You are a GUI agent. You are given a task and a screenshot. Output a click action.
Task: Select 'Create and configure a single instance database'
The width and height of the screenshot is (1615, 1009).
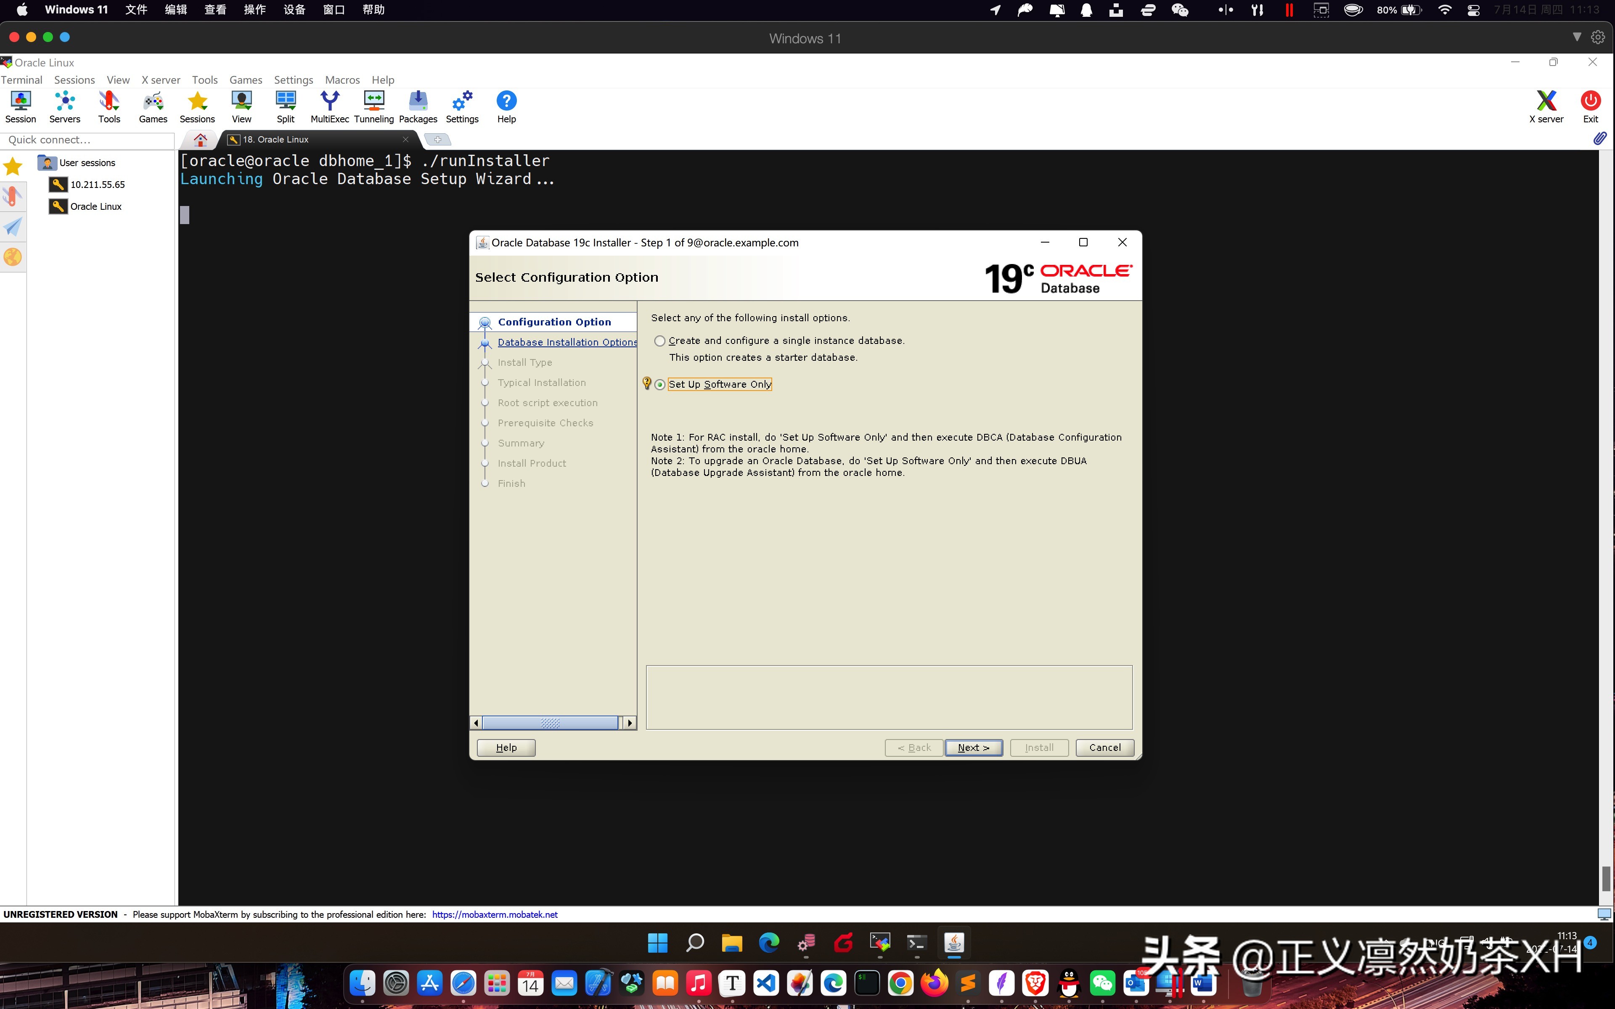tap(659, 341)
